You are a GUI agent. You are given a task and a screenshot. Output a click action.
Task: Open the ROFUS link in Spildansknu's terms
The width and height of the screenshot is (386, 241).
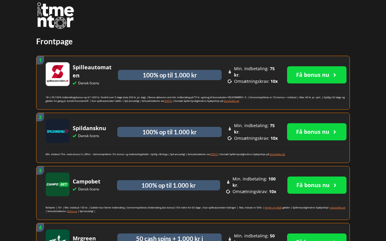tap(214, 154)
